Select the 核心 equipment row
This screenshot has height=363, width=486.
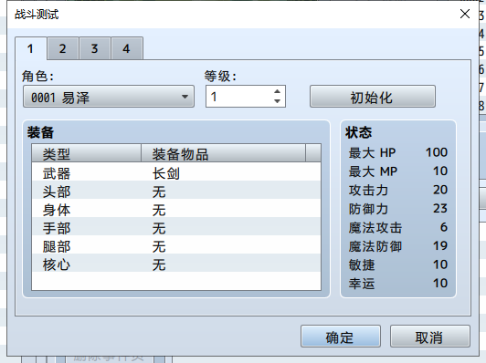tap(176, 263)
